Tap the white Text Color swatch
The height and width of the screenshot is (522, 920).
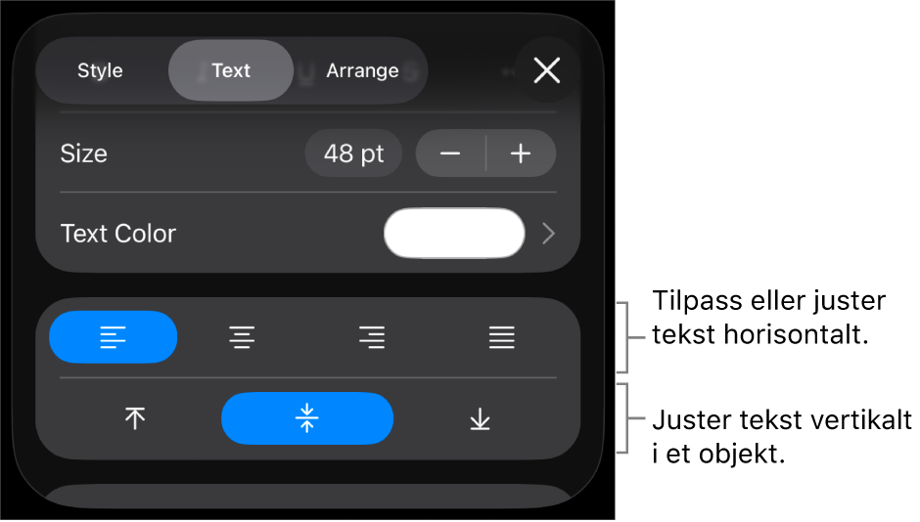pyautogui.click(x=454, y=234)
